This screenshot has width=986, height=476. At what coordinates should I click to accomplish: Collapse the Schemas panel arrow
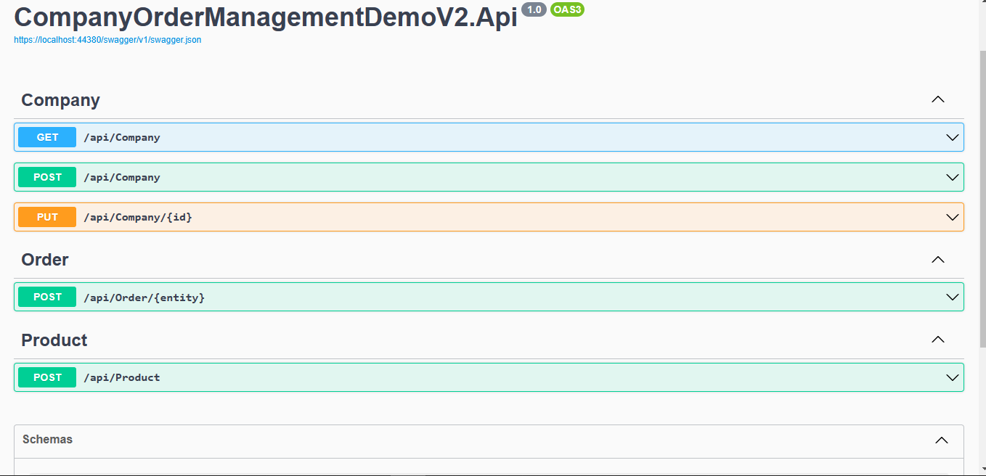942,440
